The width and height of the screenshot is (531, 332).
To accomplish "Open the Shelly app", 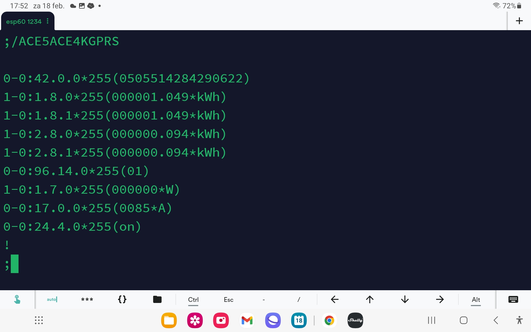I will (355, 320).
